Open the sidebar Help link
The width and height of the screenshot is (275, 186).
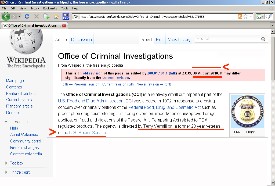tap(14, 128)
